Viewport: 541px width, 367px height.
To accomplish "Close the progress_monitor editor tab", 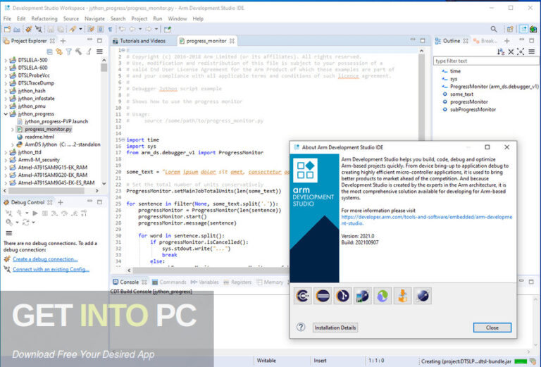I will (232, 41).
